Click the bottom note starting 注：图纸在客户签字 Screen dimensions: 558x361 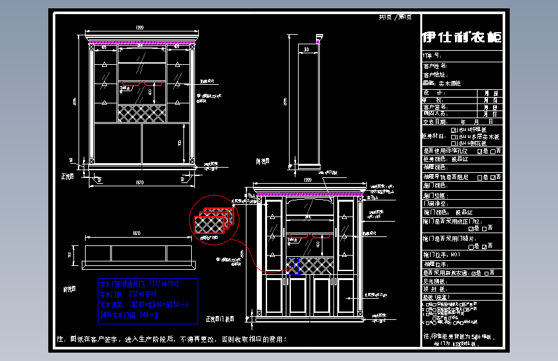pyautogui.click(x=172, y=339)
